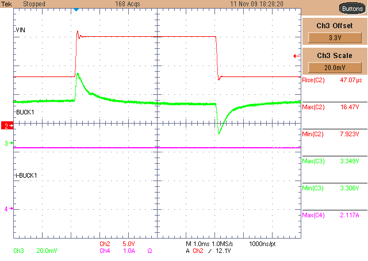Click the Tek logo

point(6,4)
